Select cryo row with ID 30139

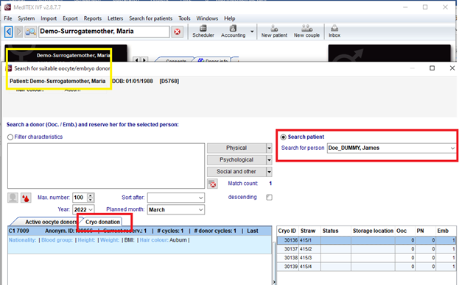366,267
